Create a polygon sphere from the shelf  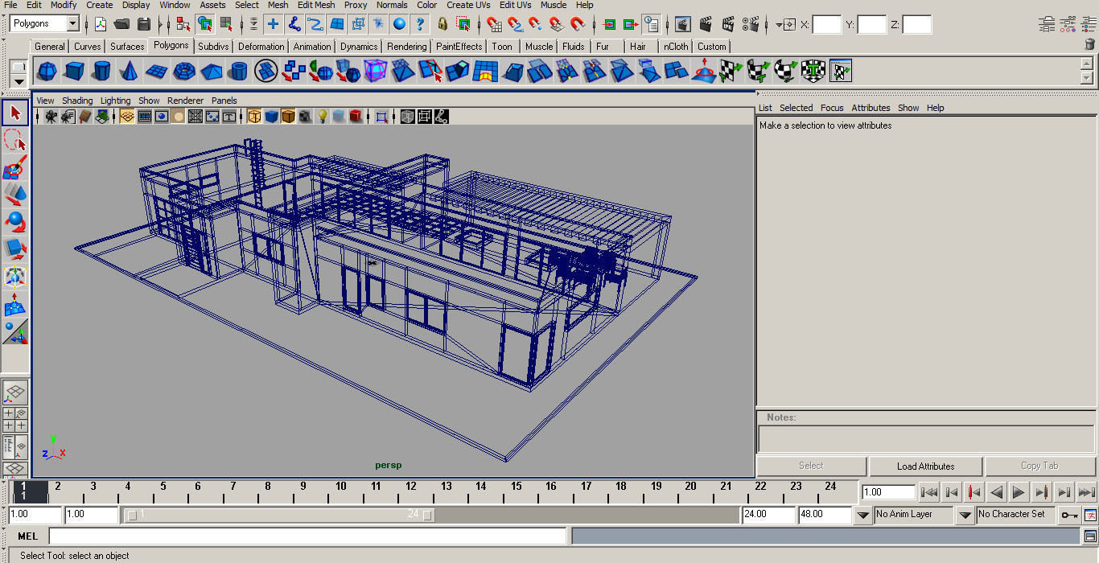[47, 71]
